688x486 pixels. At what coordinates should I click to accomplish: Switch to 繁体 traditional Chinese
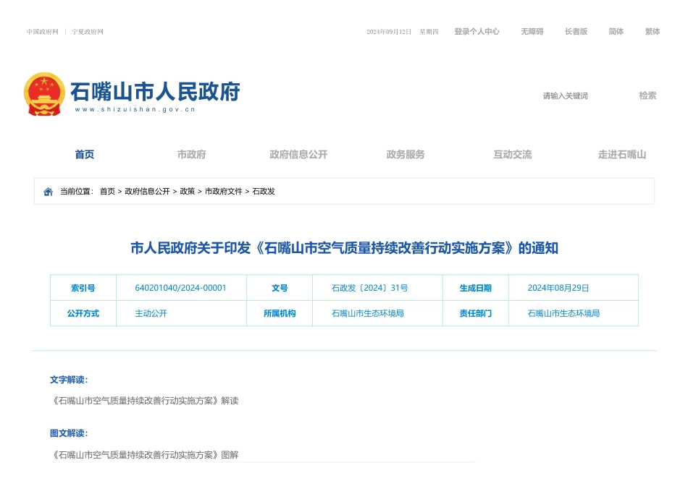click(x=652, y=32)
